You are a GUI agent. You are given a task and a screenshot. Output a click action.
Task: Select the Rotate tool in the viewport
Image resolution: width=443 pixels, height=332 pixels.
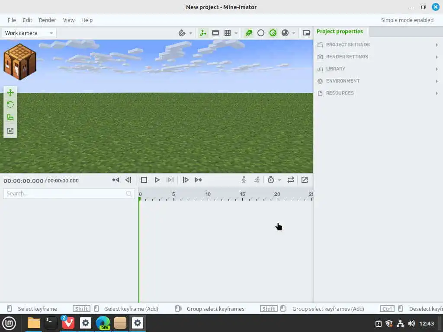(x=10, y=105)
